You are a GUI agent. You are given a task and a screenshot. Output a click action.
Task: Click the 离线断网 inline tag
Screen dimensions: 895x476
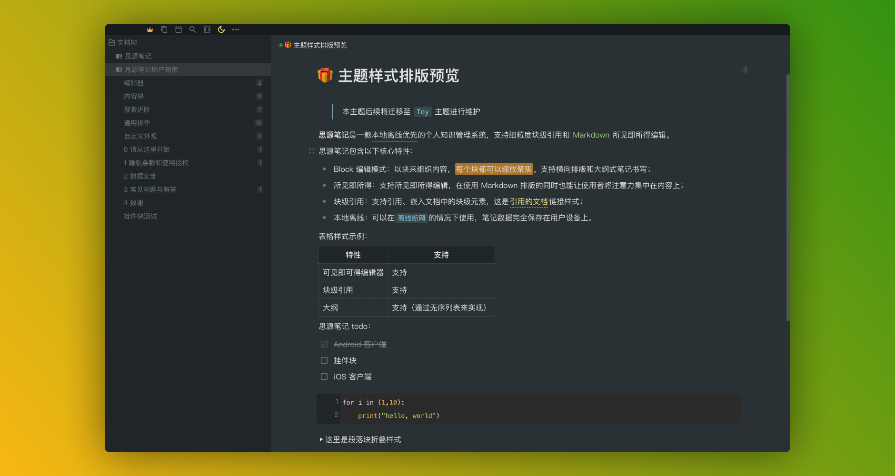coord(411,218)
